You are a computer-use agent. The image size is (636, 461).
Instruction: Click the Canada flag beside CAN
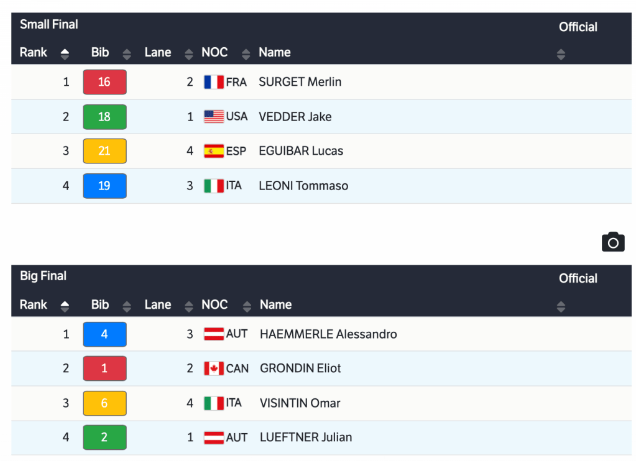(213, 368)
